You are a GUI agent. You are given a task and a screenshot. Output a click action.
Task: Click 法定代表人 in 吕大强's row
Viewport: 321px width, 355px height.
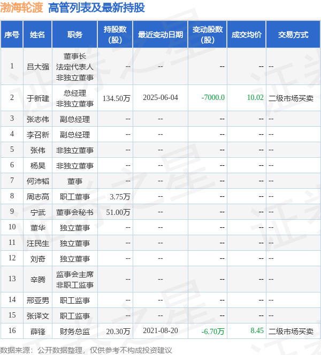click(75, 67)
